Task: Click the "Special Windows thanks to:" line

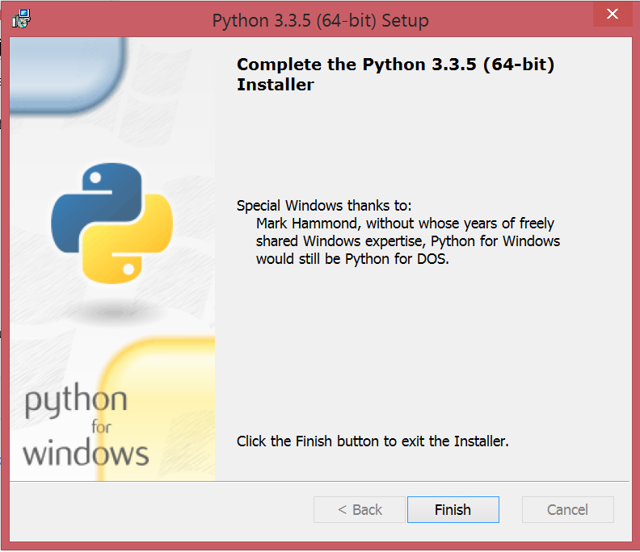Action: (324, 205)
